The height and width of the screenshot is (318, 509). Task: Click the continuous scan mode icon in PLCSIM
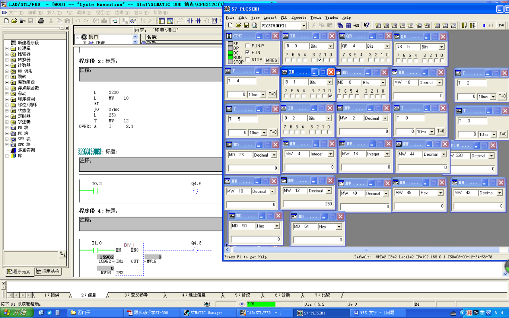[473, 25]
